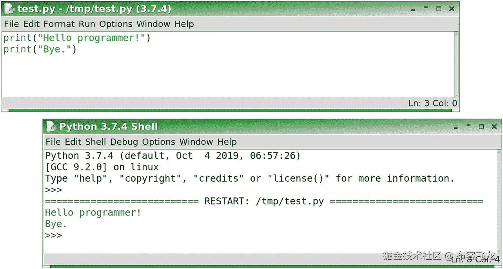Click the Python Shell window title icon
The height and width of the screenshot is (269, 503).
pos(51,126)
